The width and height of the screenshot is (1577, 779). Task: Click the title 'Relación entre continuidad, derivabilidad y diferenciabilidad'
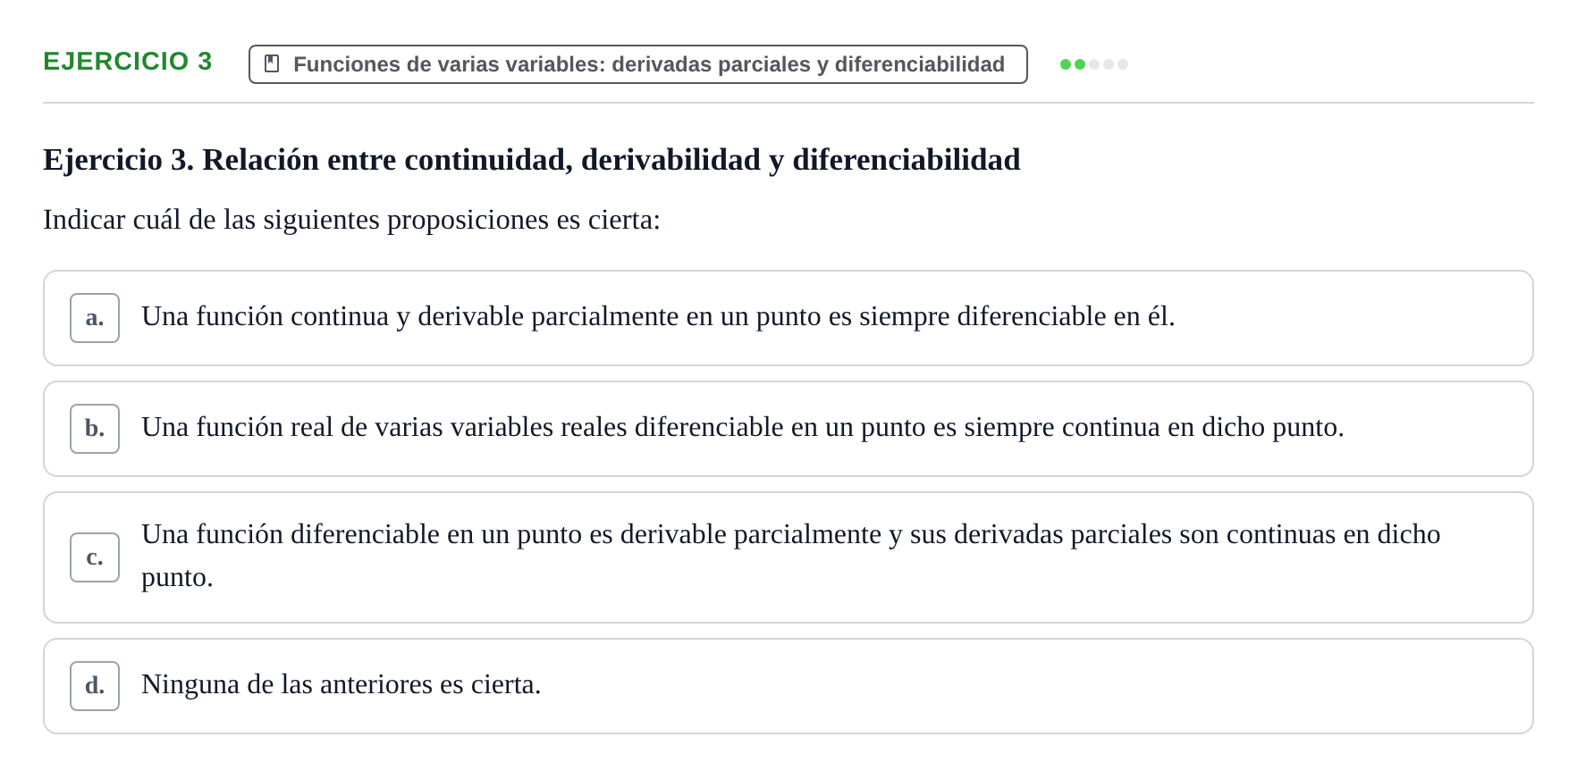click(x=611, y=160)
